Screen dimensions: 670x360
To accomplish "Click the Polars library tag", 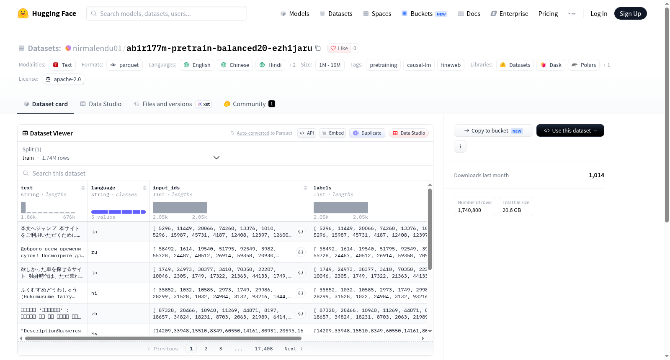I will tap(584, 65).
